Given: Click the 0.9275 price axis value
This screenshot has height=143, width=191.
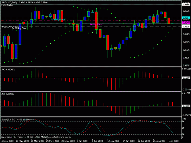Looking at the screenshot, I should (186, 66).
